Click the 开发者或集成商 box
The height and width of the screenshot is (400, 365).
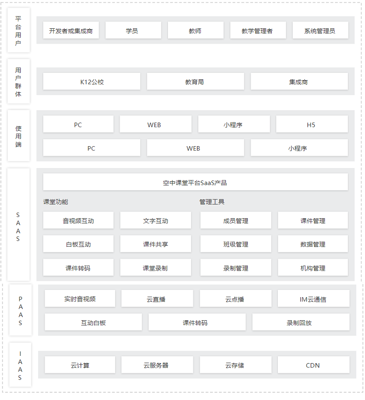(71, 30)
